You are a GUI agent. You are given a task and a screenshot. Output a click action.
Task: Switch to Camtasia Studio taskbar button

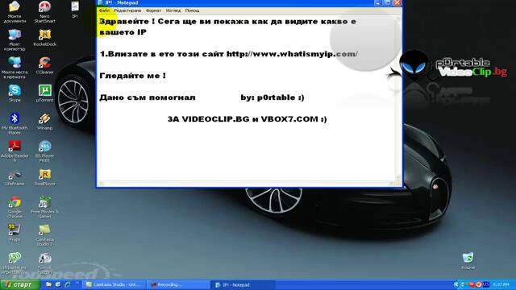pyautogui.click(x=113, y=284)
